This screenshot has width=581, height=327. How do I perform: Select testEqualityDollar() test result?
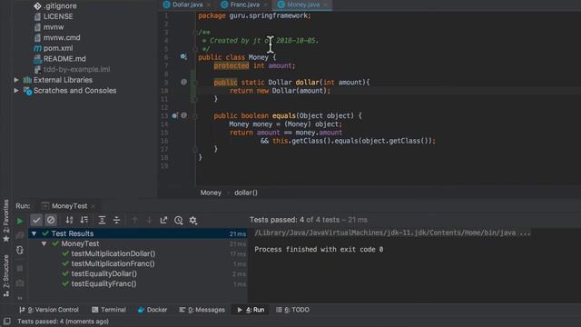coord(104,273)
